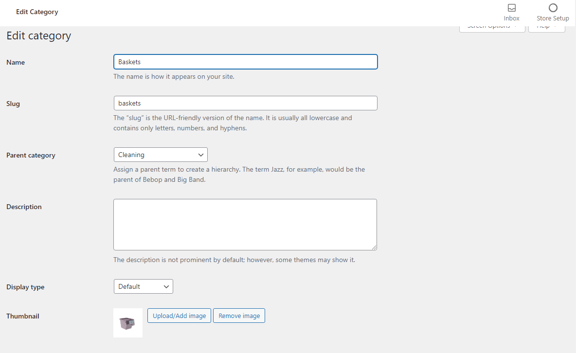The width and height of the screenshot is (576, 353).
Task: Expand the partially hidden Screen Options tab
Action: [492, 29]
